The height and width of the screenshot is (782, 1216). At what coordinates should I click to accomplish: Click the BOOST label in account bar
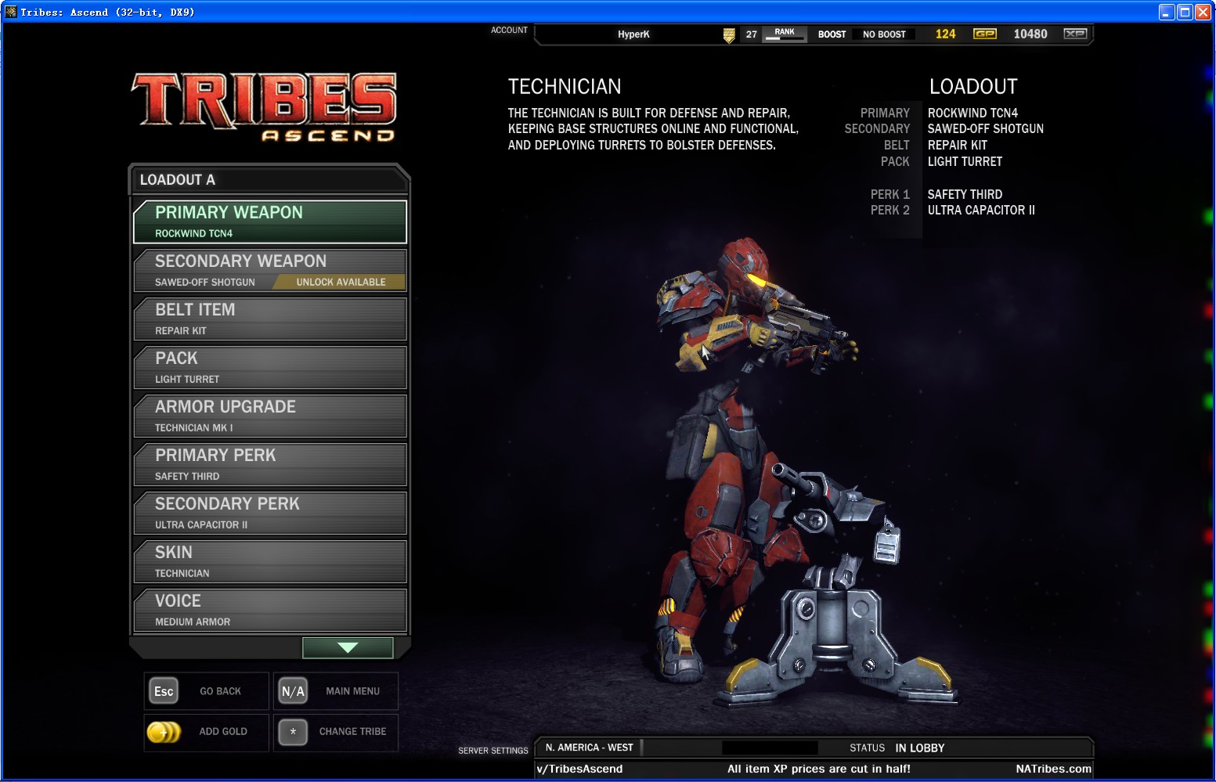click(832, 34)
